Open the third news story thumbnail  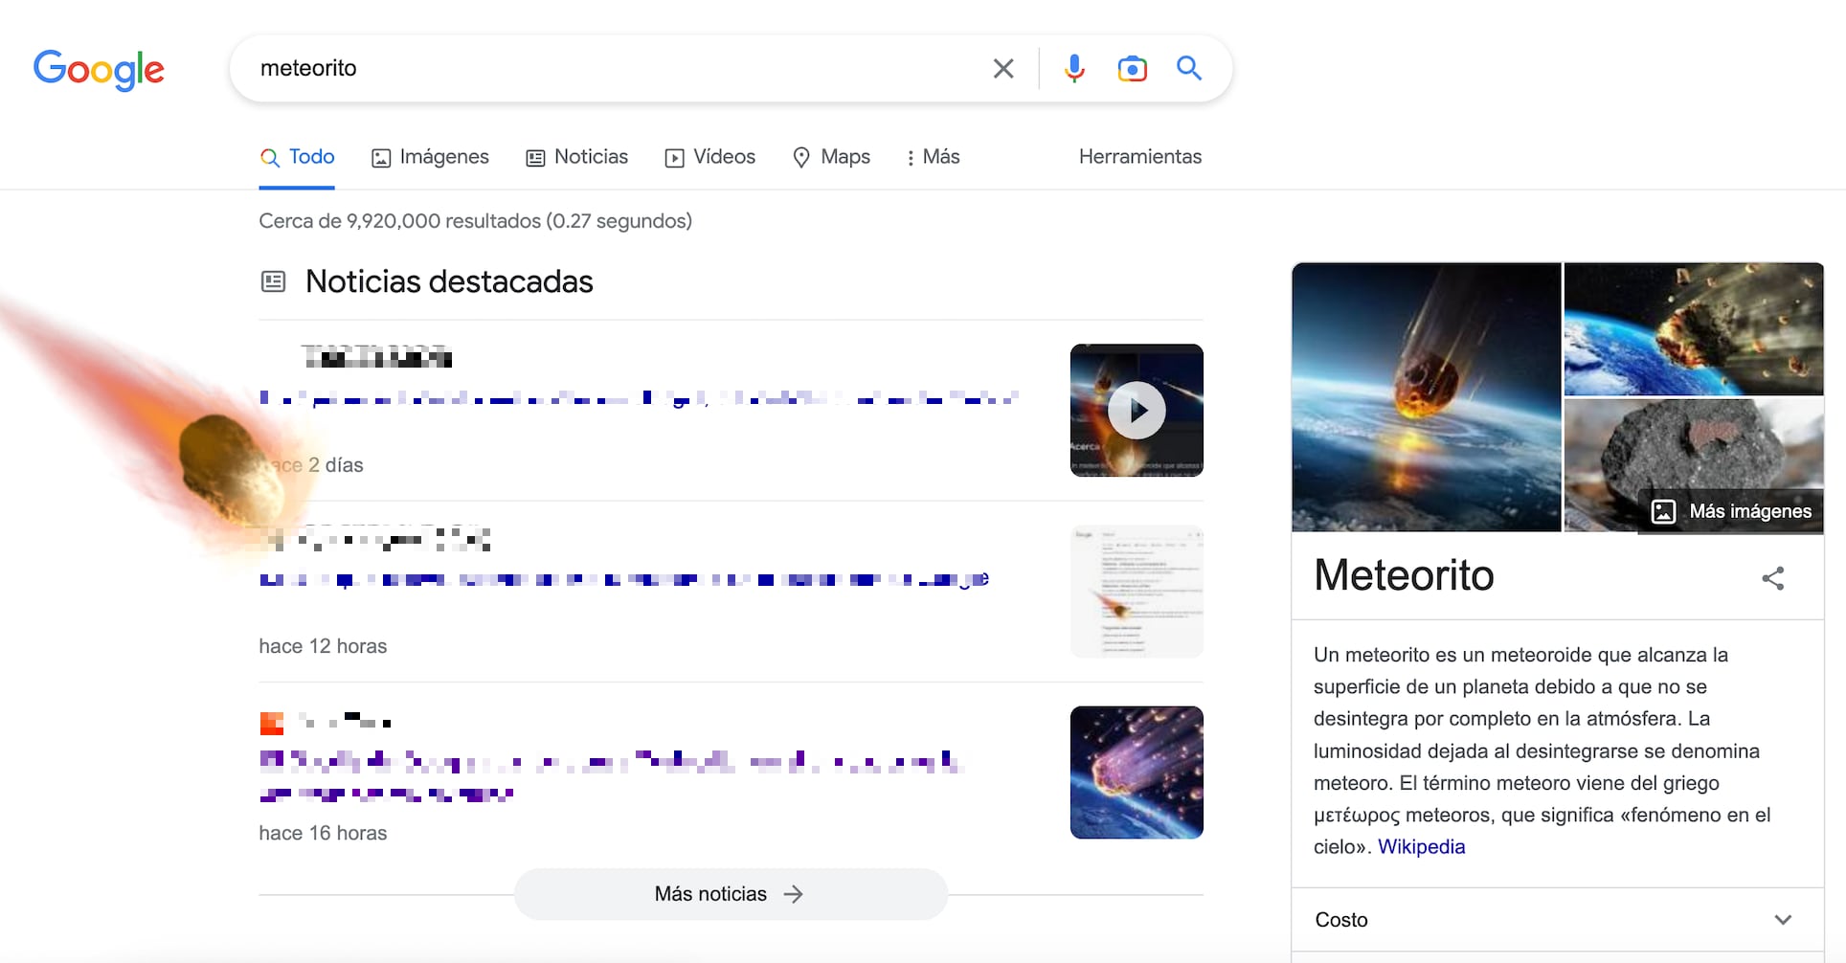(x=1137, y=773)
